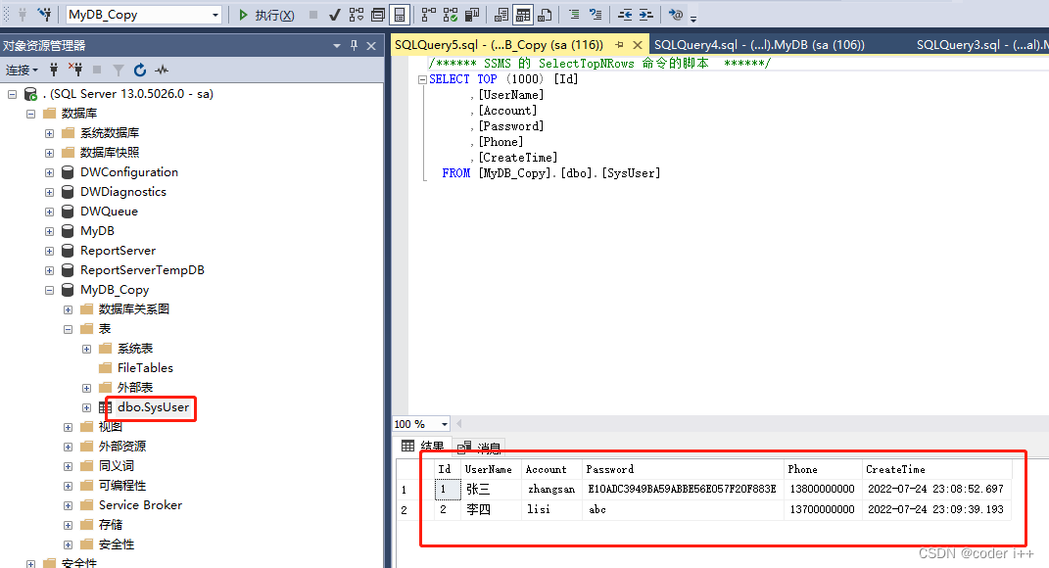Toggle Include Live Query Statistics
The height and width of the screenshot is (568, 1049).
click(x=451, y=15)
